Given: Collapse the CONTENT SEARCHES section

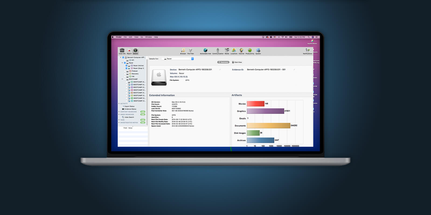Looking at the screenshot, I should [119, 112].
